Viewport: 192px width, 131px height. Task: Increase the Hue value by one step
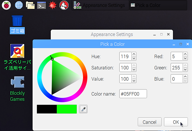134,54
